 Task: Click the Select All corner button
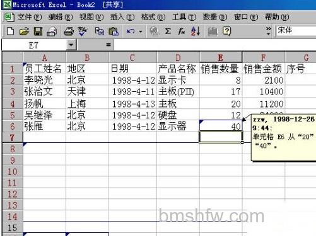[x=13, y=57]
